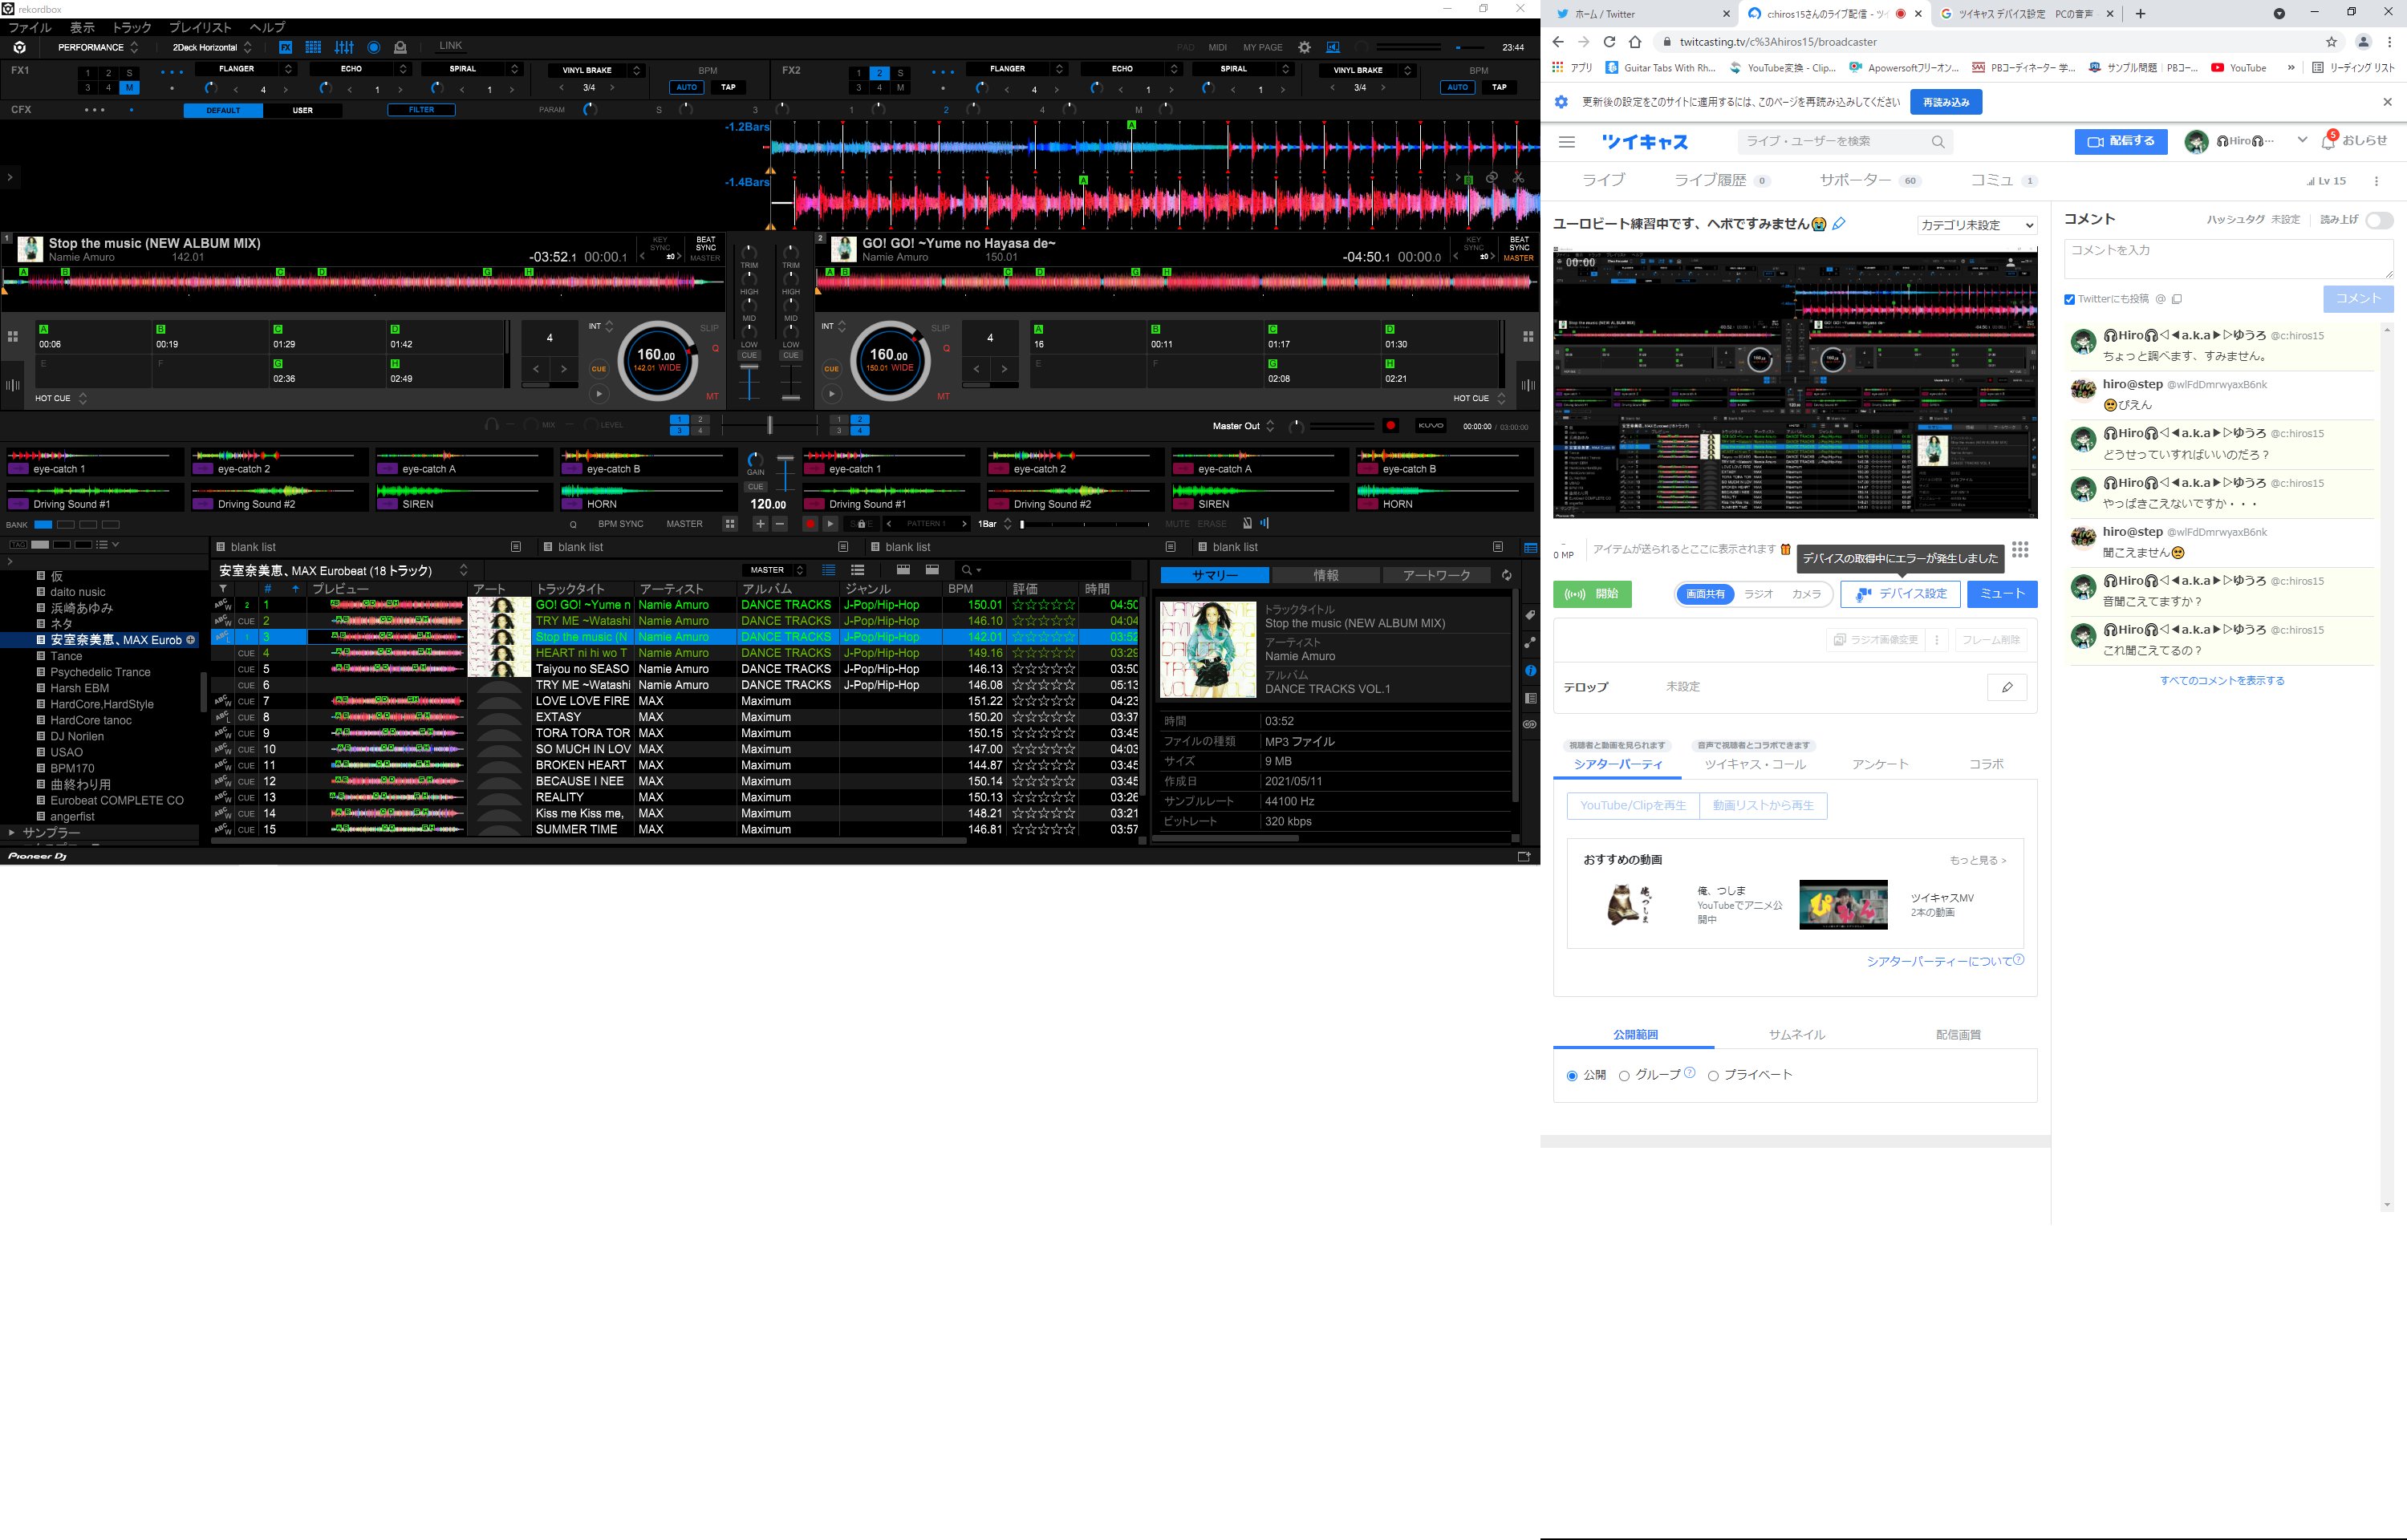
Task: Click the コメントを入力 comment field
Action: [x=2228, y=259]
